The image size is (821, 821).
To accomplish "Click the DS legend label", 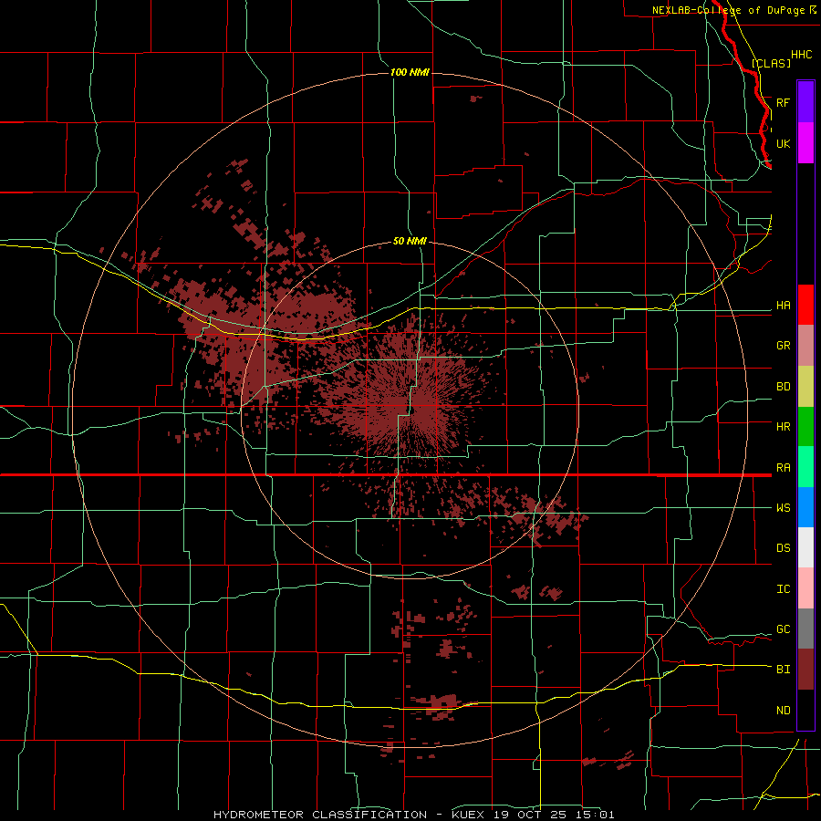I will point(783,547).
